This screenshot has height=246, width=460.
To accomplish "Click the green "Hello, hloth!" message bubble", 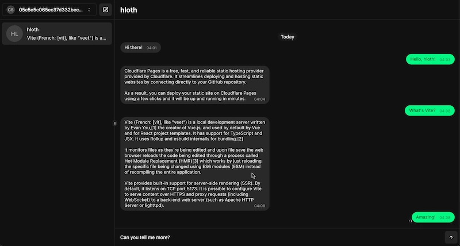I will click(430, 59).
